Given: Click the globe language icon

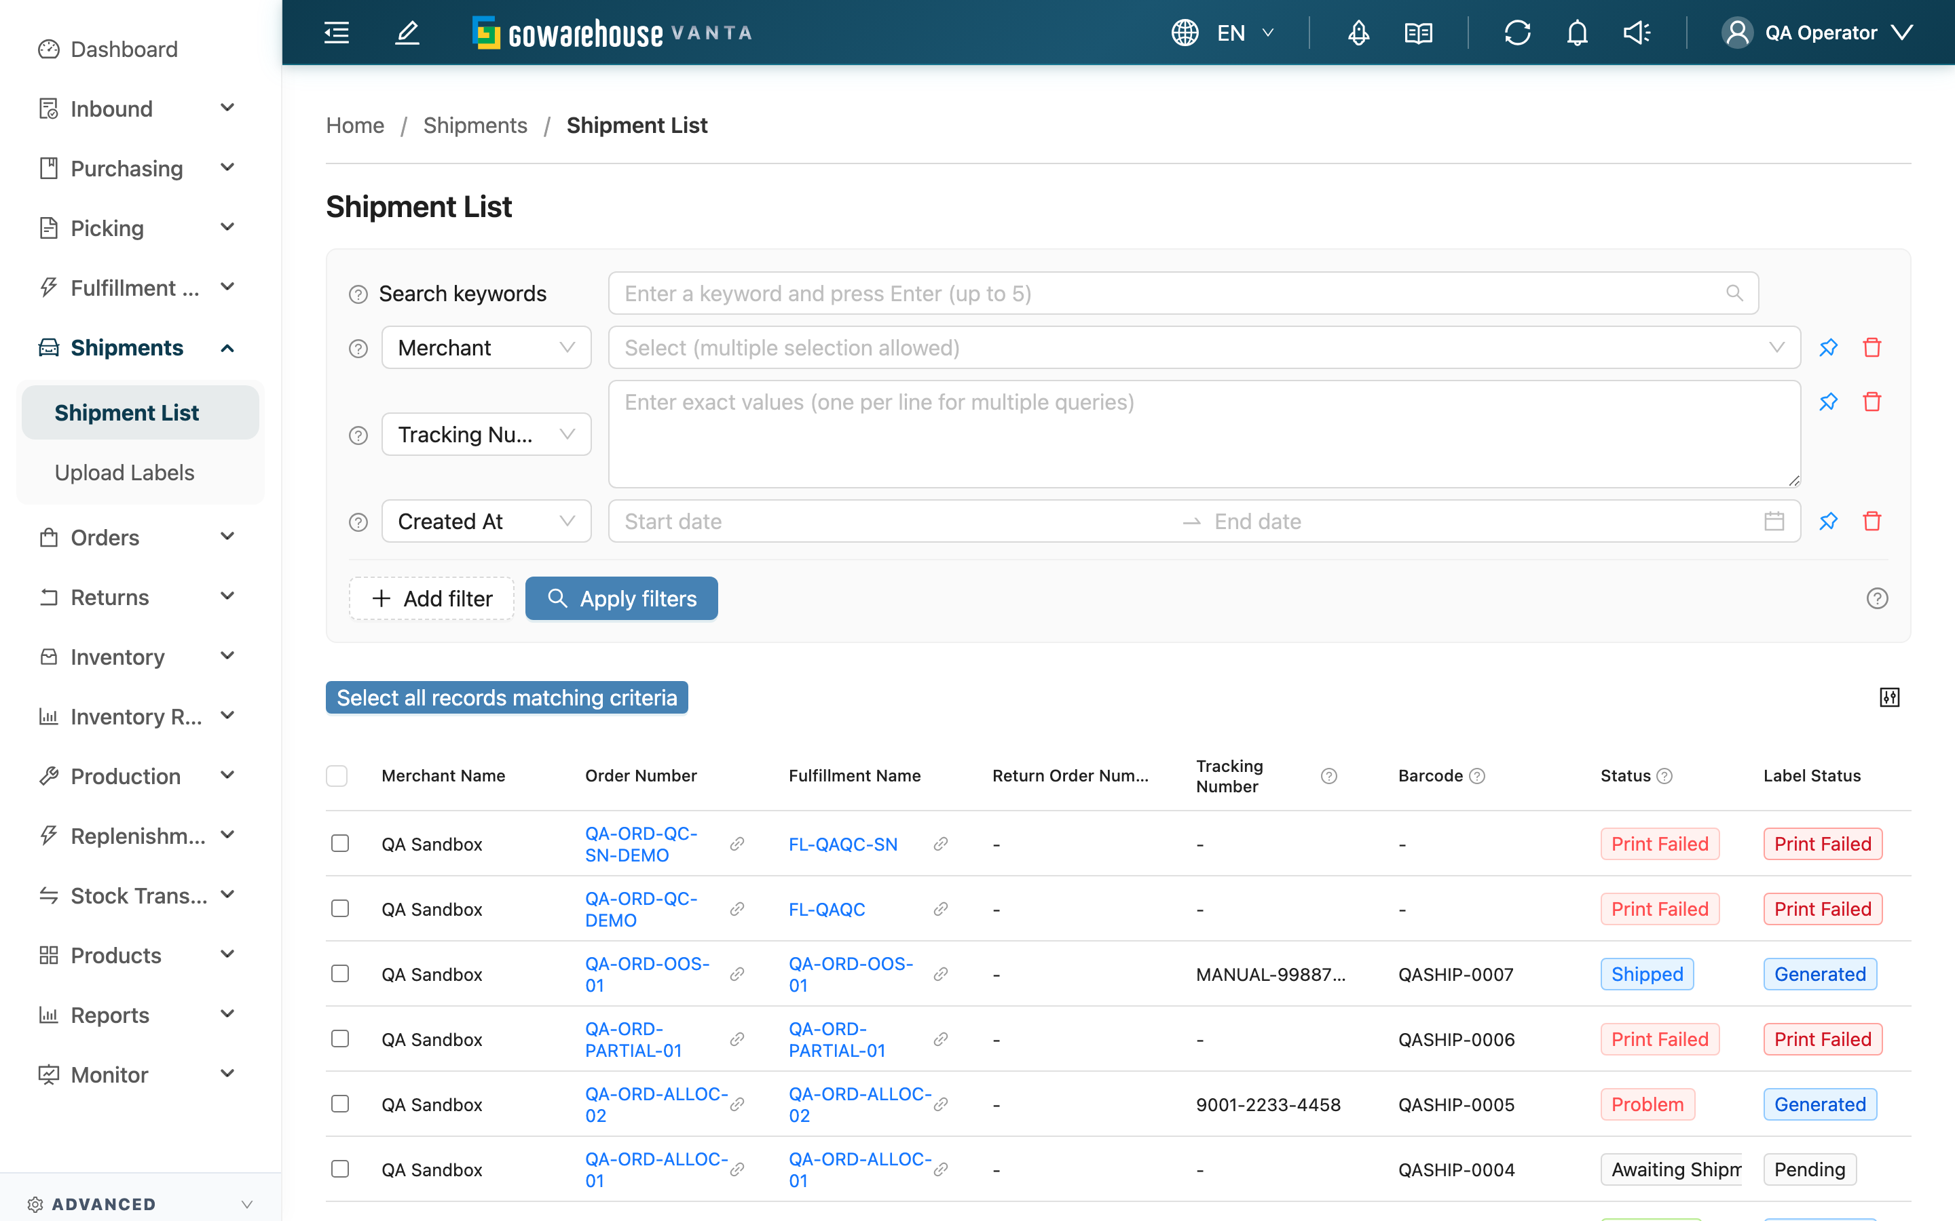Looking at the screenshot, I should click(x=1185, y=33).
